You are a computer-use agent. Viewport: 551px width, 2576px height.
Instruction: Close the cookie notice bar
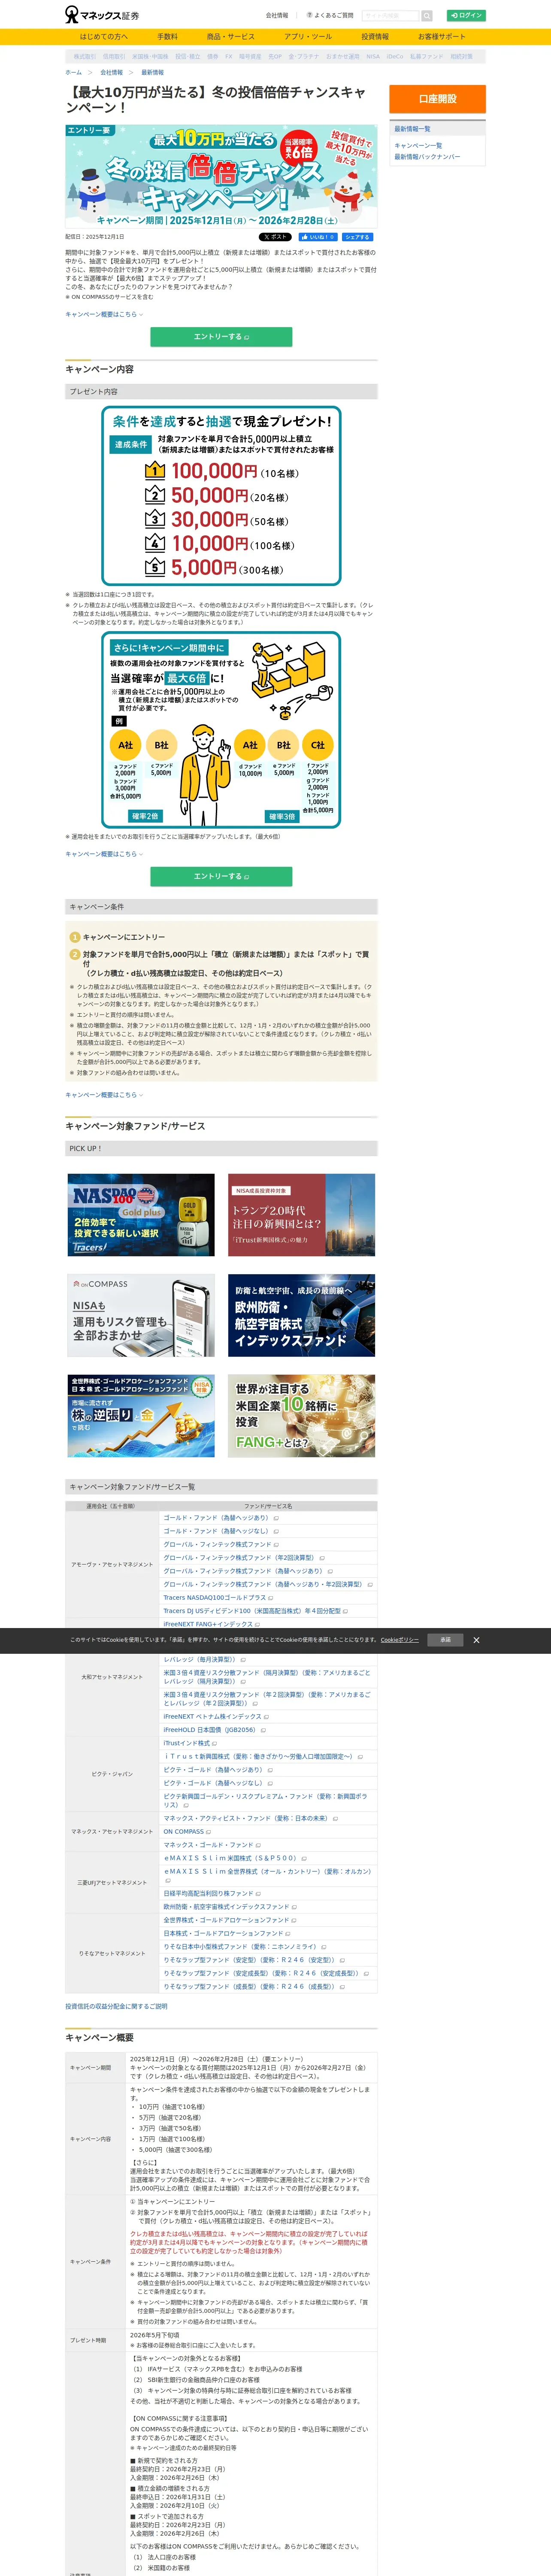(476, 1640)
